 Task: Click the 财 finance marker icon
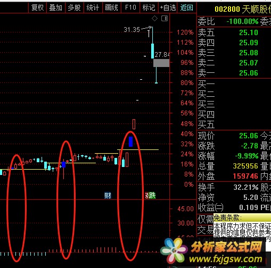tap(108, 196)
